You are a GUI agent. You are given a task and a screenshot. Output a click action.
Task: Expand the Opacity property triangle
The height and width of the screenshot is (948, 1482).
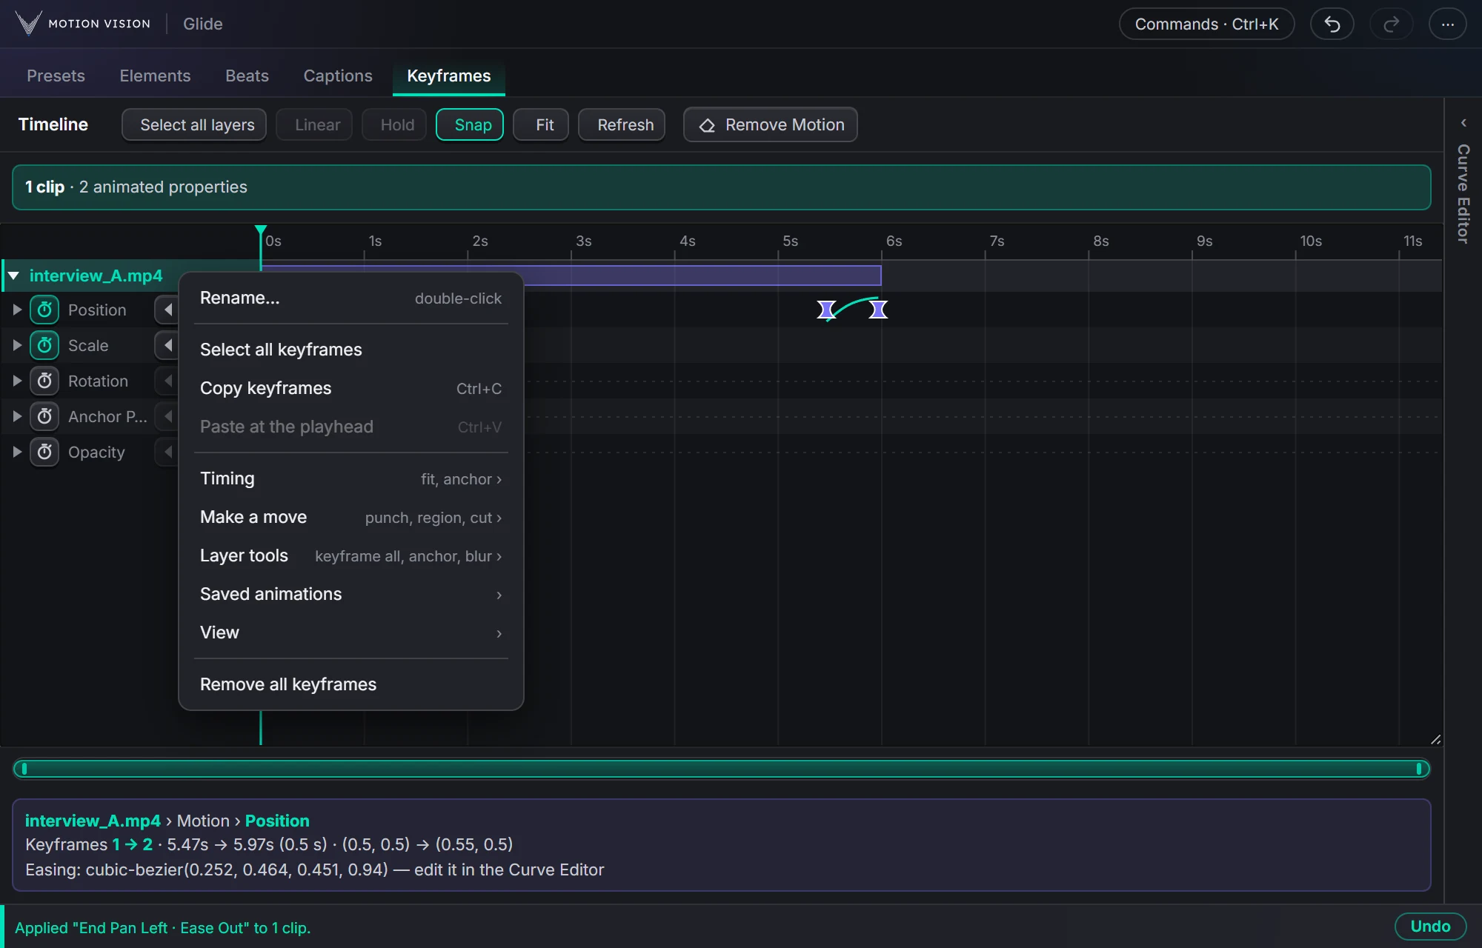pyautogui.click(x=16, y=452)
